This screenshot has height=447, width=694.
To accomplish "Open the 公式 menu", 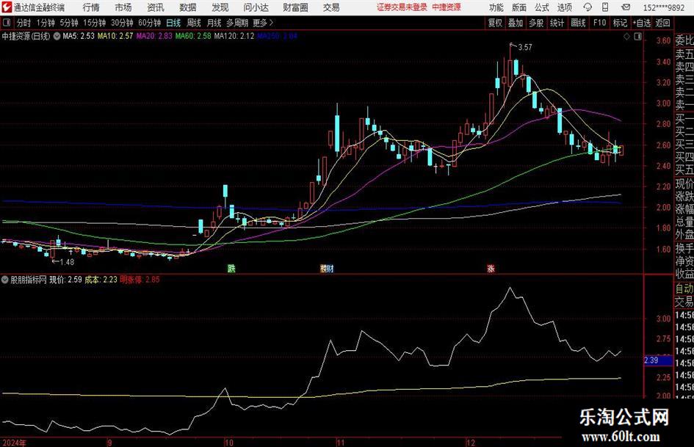I will (x=542, y=7).
